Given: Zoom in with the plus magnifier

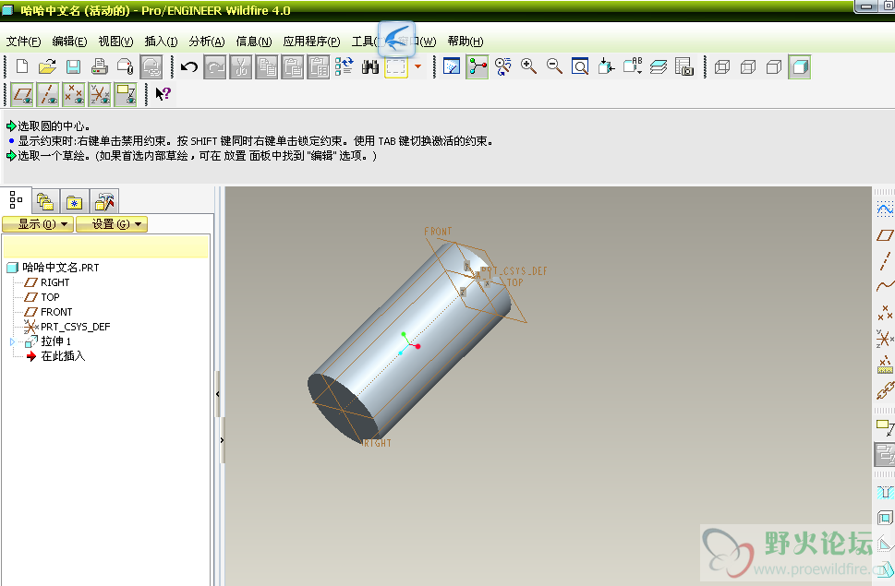Looking at the screenshot, I should 528,66.
